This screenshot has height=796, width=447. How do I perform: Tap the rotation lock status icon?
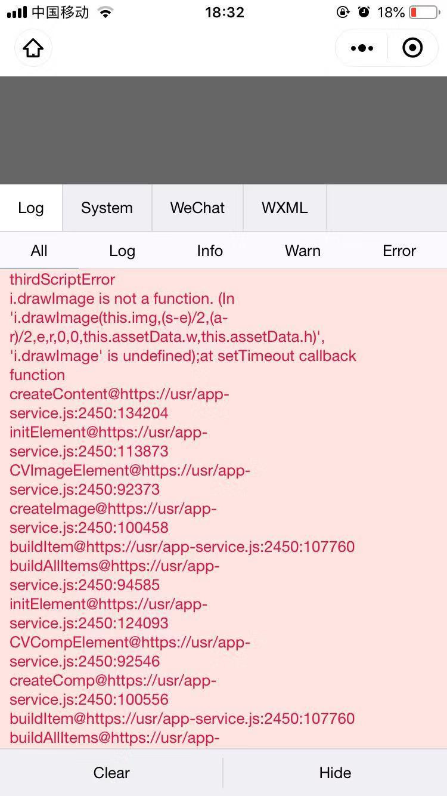[343, 12]
